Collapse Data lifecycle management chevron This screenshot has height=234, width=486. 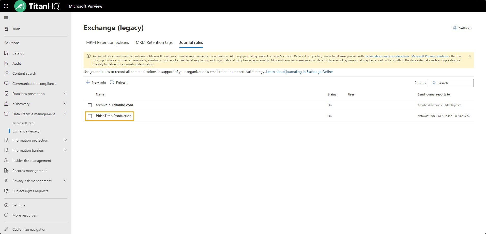[x=65, y=114]
